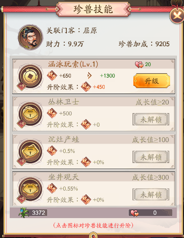This screenshot has height=238, width=184.
Task: Click the hearts icon in bottom bar
Action: 135,213
